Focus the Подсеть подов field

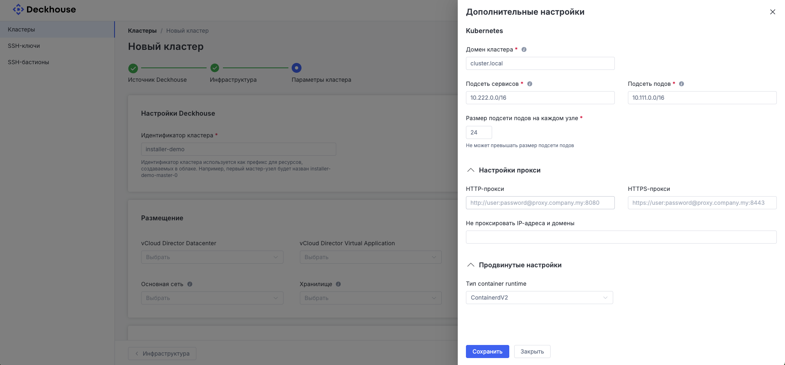(x=702, y=98)
